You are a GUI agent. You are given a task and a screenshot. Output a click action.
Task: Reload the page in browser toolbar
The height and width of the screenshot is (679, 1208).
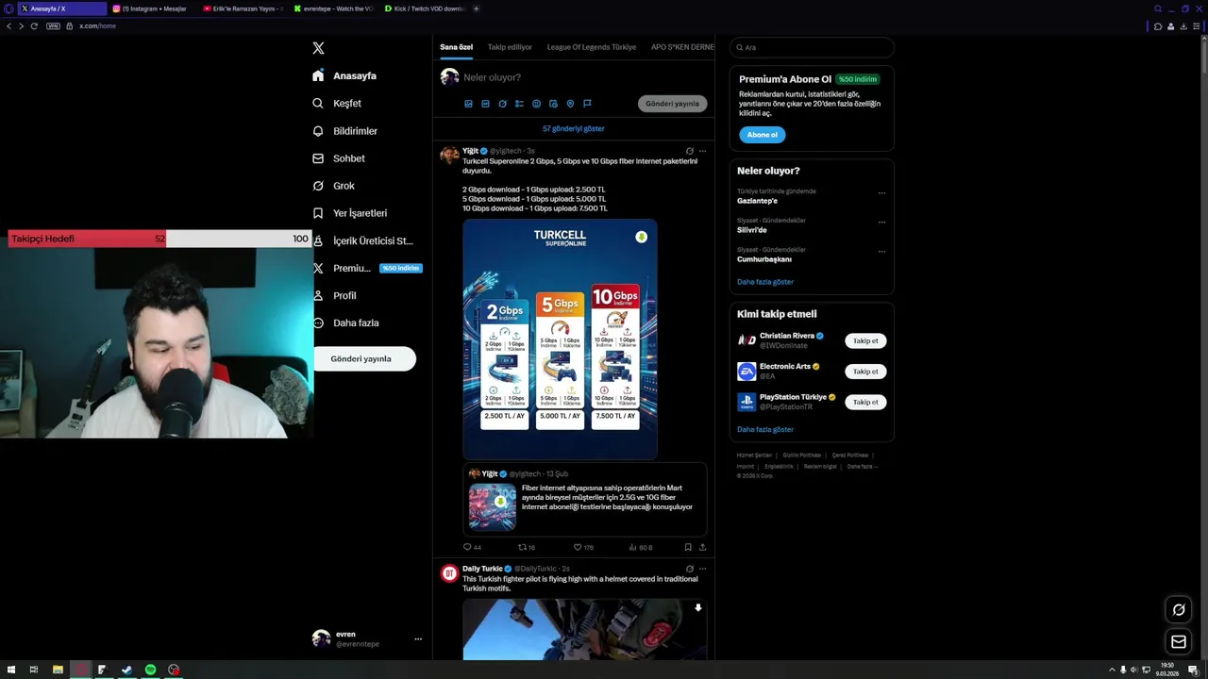34,25
